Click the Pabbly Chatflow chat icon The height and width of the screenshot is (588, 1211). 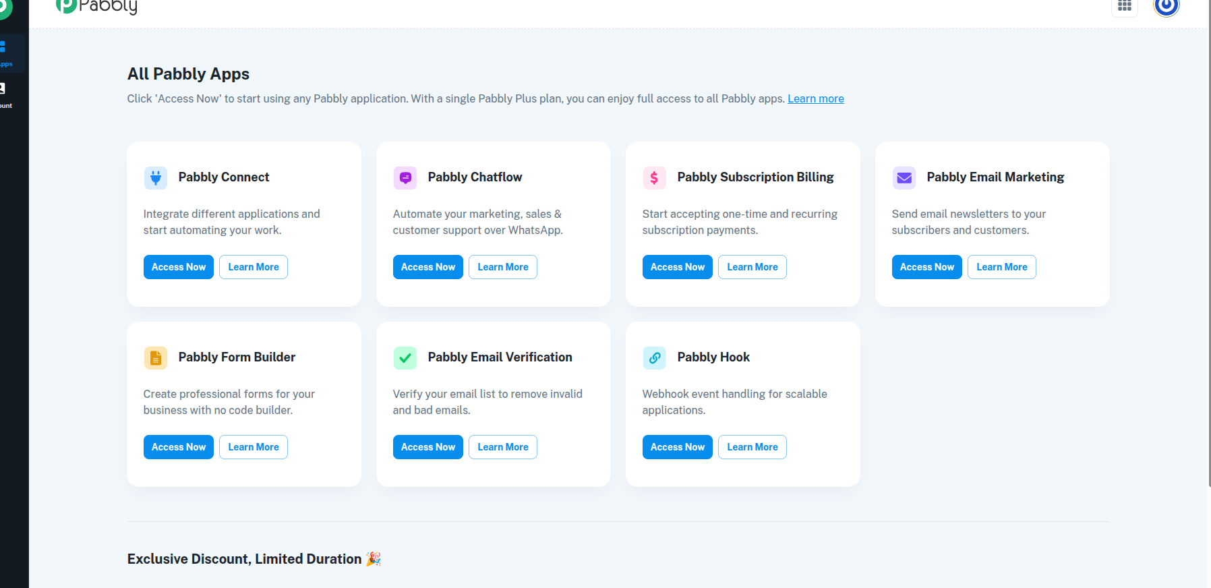click(x=405, y=178)
